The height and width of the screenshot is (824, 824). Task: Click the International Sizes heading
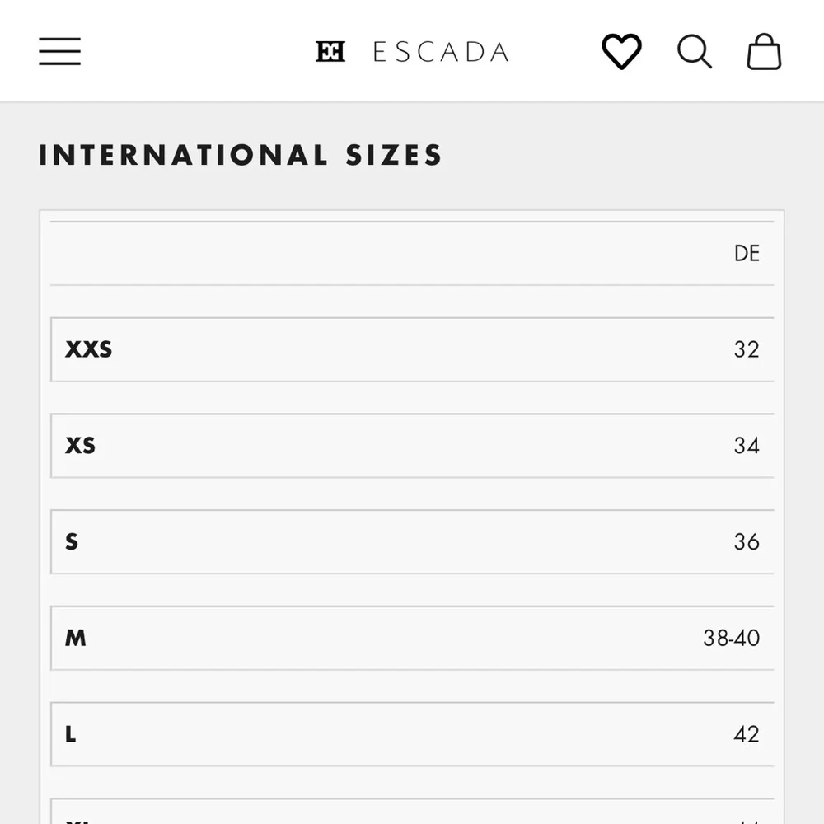241,155
